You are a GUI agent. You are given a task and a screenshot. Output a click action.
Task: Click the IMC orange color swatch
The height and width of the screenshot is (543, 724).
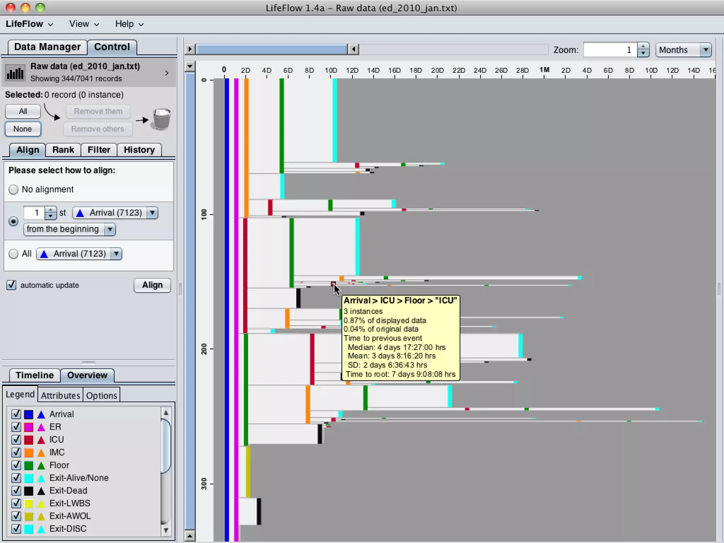[x=29, y=452]
